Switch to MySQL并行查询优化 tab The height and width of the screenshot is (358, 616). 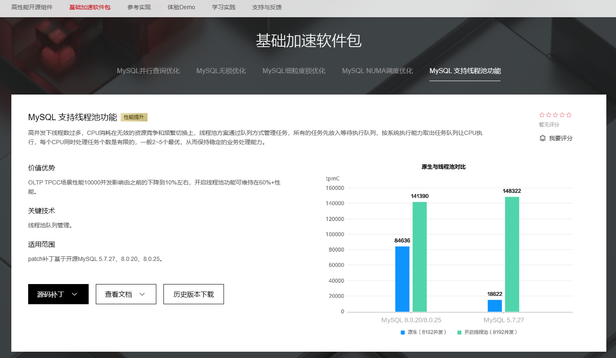pos(148,71)
